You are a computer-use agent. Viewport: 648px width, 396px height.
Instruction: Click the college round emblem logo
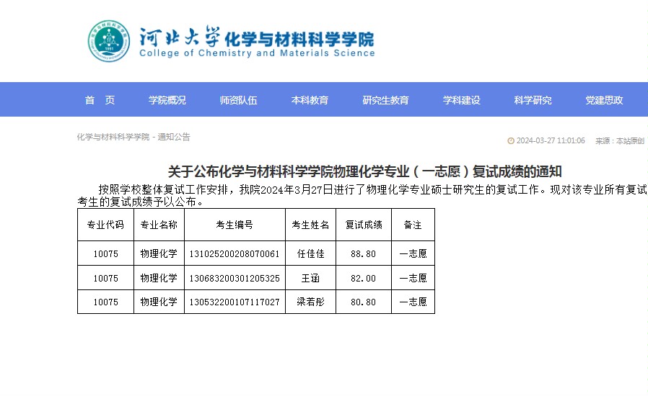coord(109,41)
